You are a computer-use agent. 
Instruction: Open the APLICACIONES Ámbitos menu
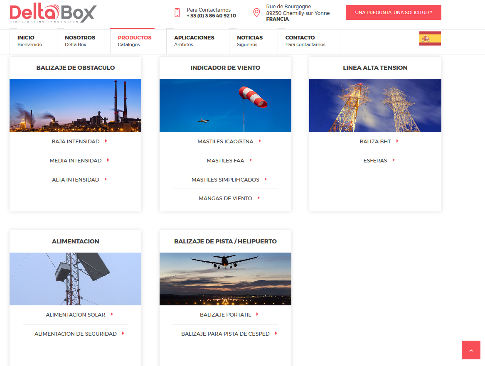[194, 41]
